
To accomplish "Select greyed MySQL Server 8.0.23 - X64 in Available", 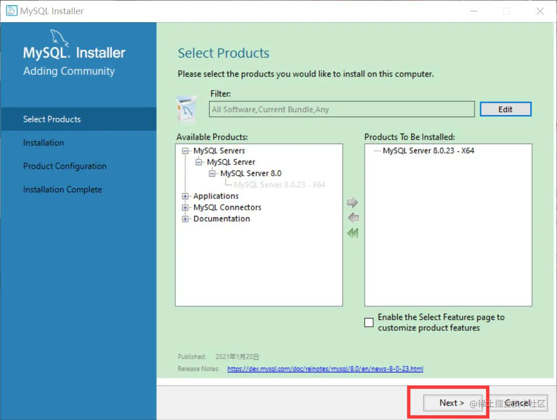I will [x=279, y=185].
